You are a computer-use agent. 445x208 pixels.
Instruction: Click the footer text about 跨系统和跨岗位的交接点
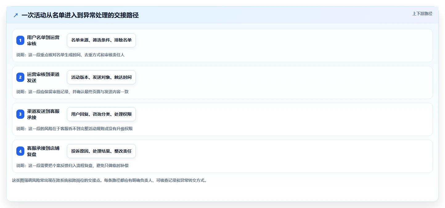click(x=109, y=180)
